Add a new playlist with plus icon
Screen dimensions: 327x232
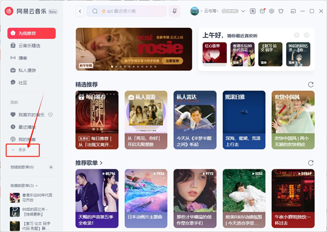coord(51,167)
